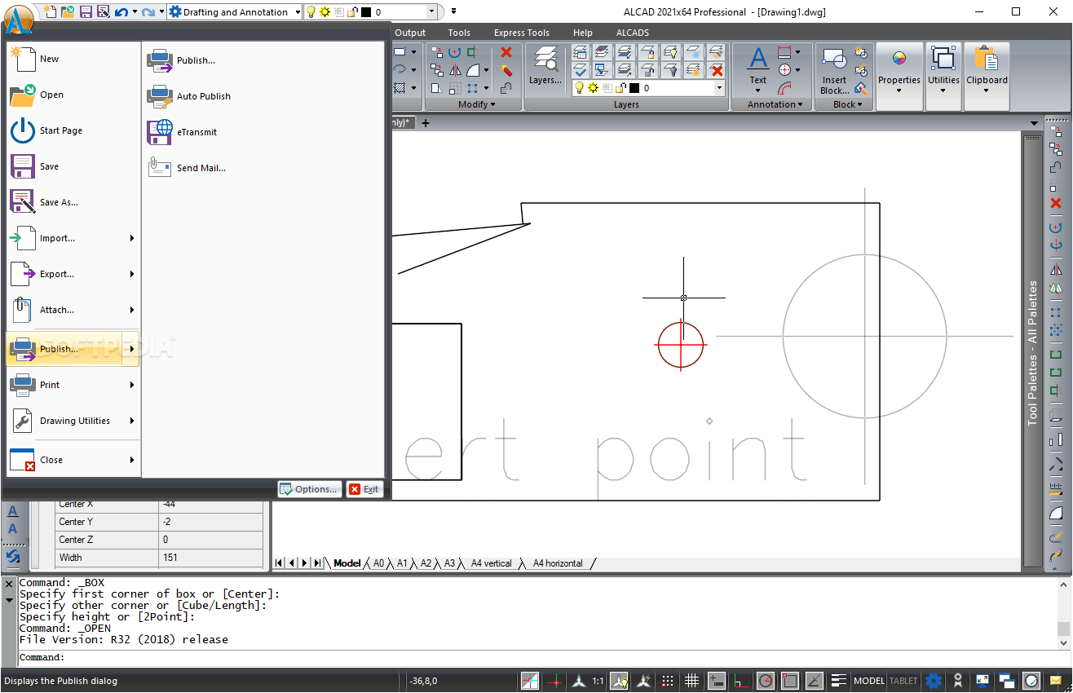Expand the Annotation panel dropdown

pos(775,104)
